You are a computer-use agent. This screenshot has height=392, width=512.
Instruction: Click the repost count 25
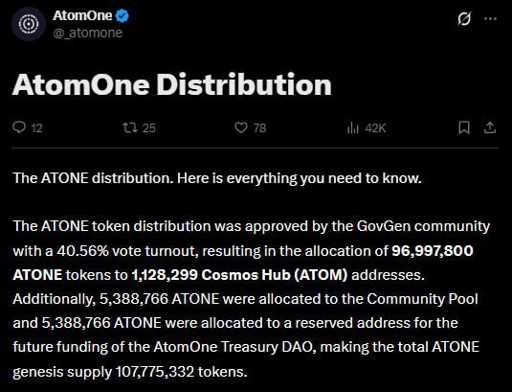tap(149, 128)
